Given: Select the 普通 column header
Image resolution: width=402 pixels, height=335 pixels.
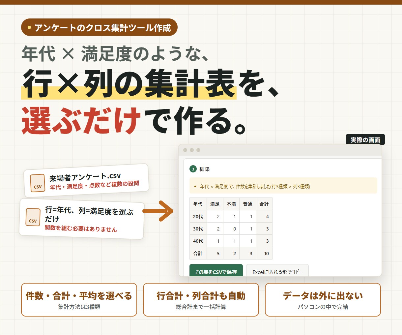Looking at the screenshot, I should pos(248,204).
